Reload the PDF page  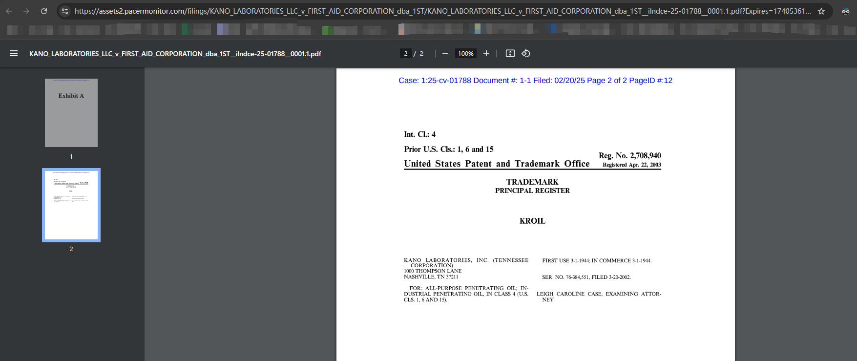(x=44, y=11)
